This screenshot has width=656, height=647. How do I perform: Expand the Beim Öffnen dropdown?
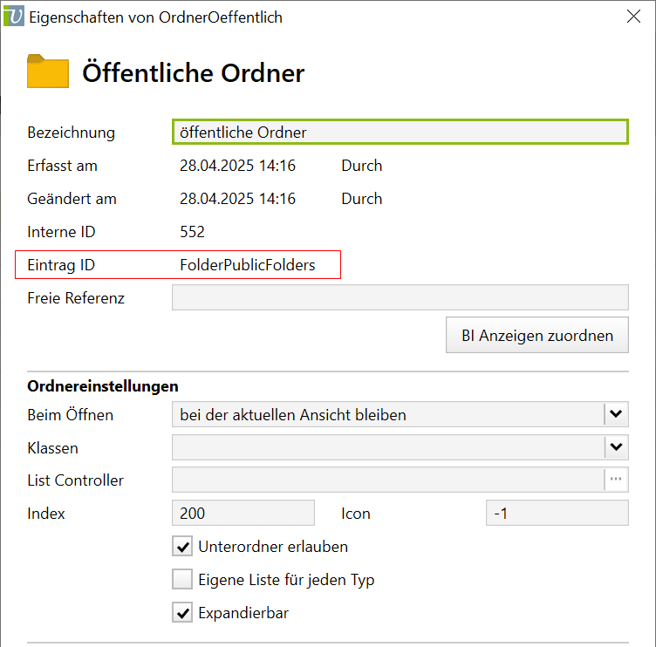(616, 414)
